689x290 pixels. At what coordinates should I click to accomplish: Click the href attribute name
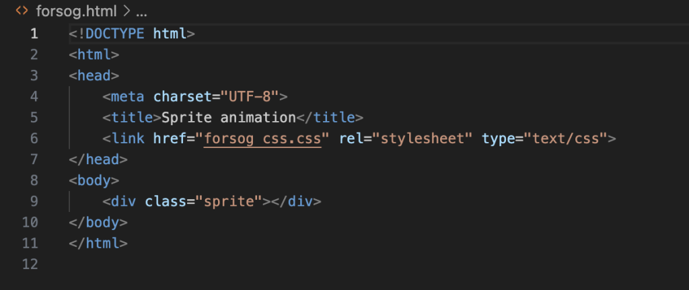coord(170,139)
